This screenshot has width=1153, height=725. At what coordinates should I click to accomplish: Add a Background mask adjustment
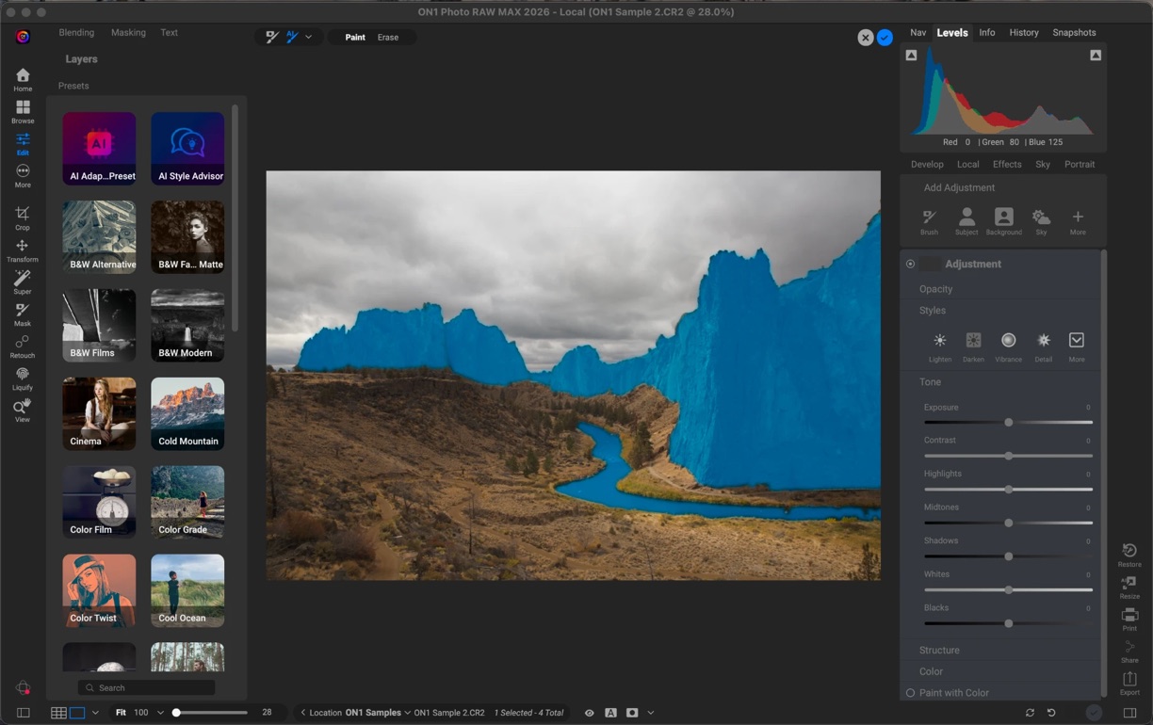(x=1004, y=221)
